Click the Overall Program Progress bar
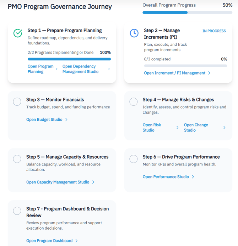238x246 pixels. coord(187,12)
